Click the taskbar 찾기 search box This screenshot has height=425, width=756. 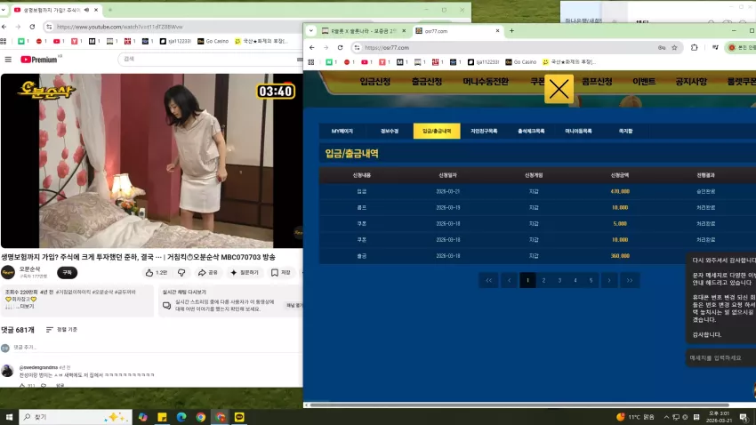click(x=76, y=417)
